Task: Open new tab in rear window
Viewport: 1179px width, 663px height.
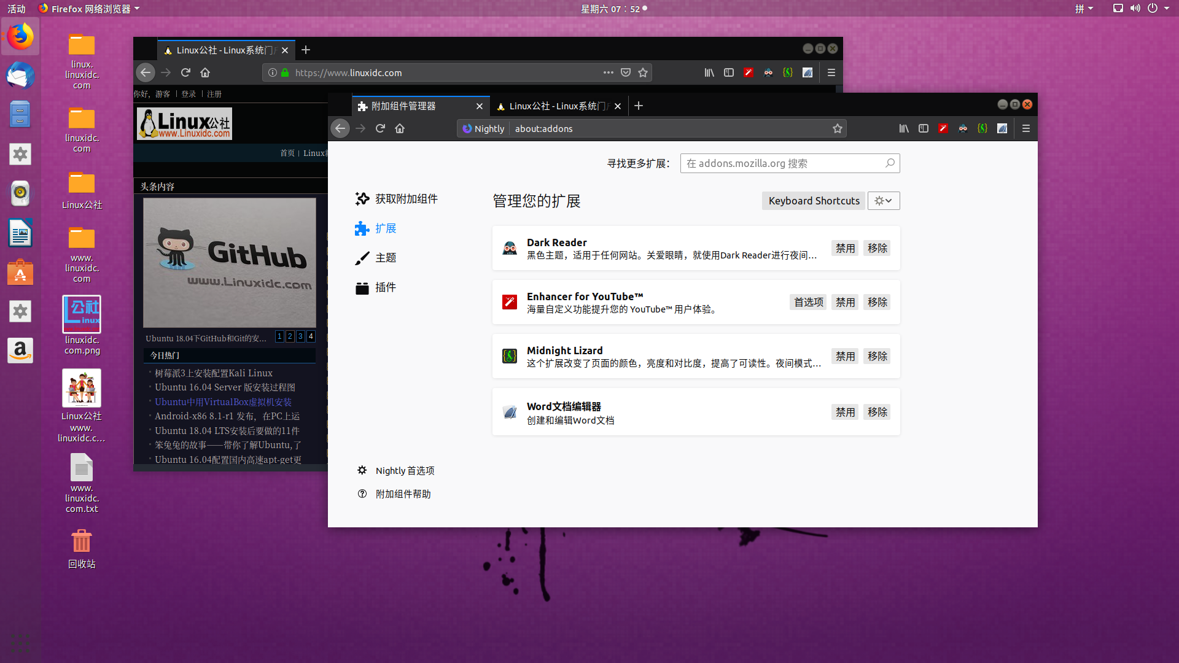Action: [306, 50]
